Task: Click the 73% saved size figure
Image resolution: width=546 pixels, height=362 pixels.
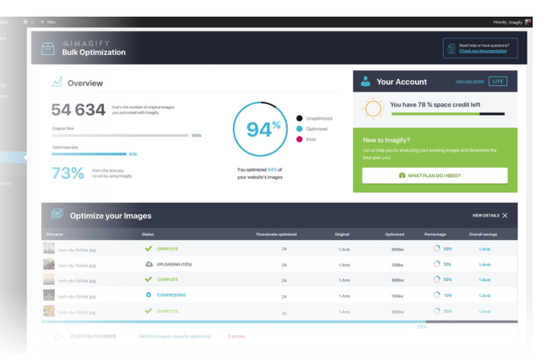Action: (x=68, y=173)
